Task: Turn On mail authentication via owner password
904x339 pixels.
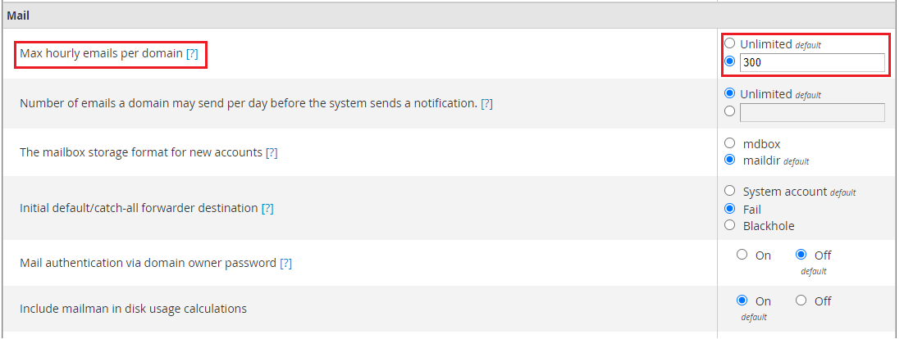Action: 742,255
